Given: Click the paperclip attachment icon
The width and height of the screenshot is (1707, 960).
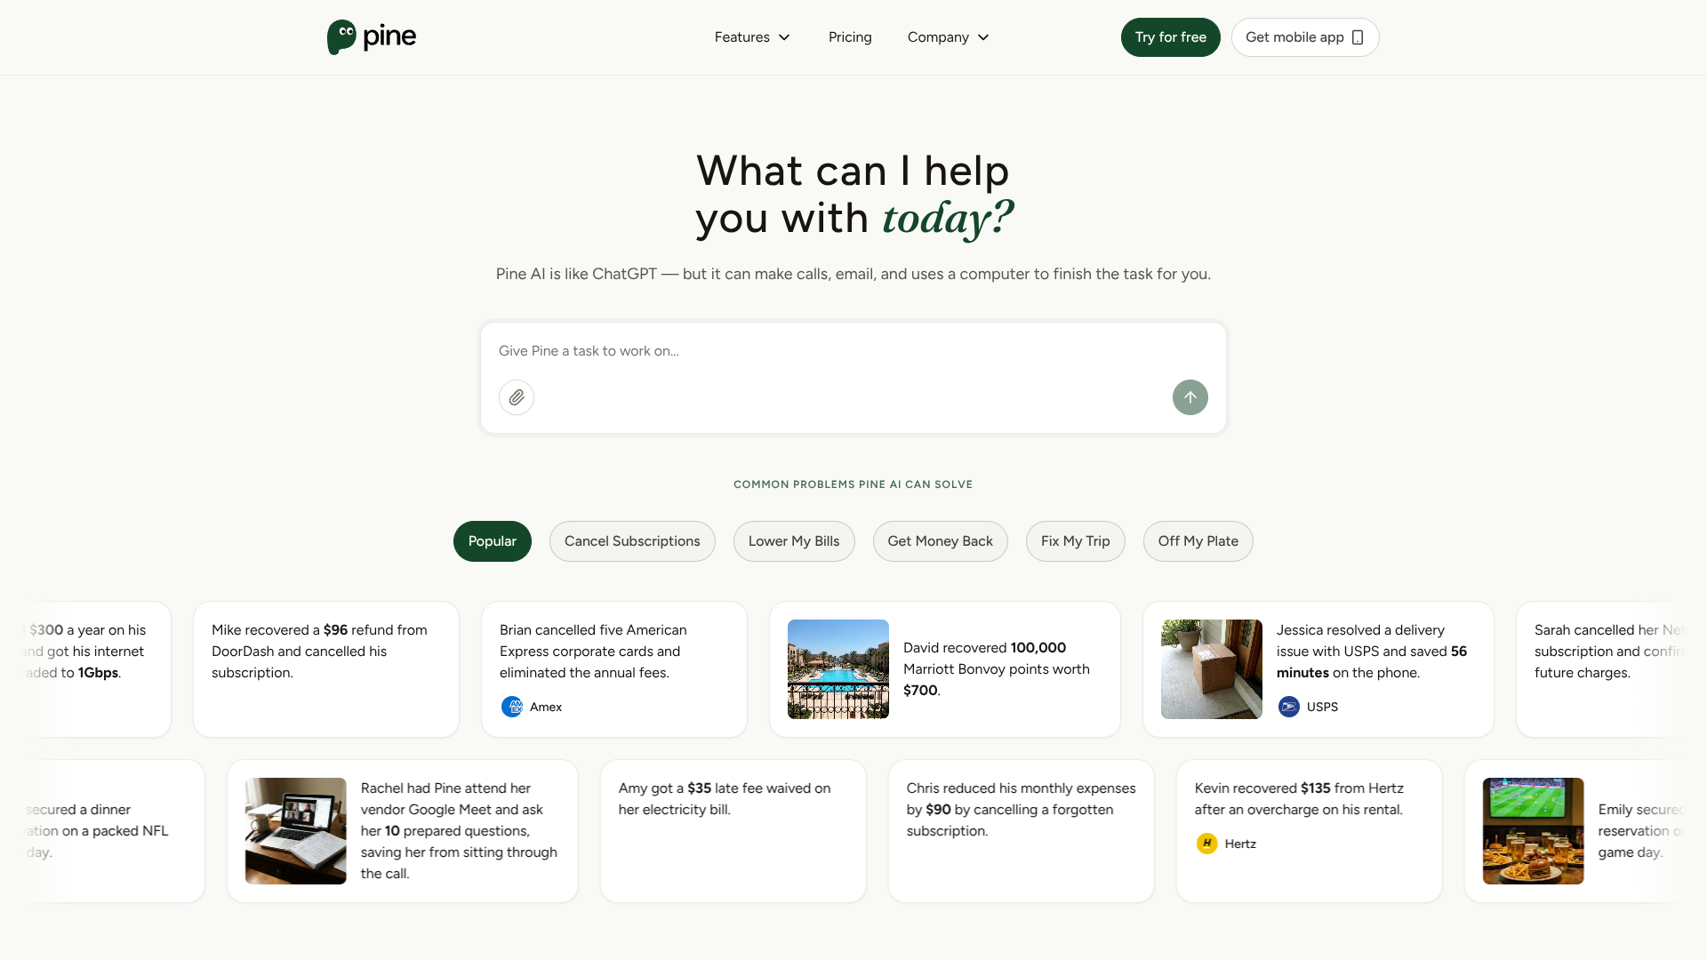Looking at the screenshot, I should (x=517, y=397).
